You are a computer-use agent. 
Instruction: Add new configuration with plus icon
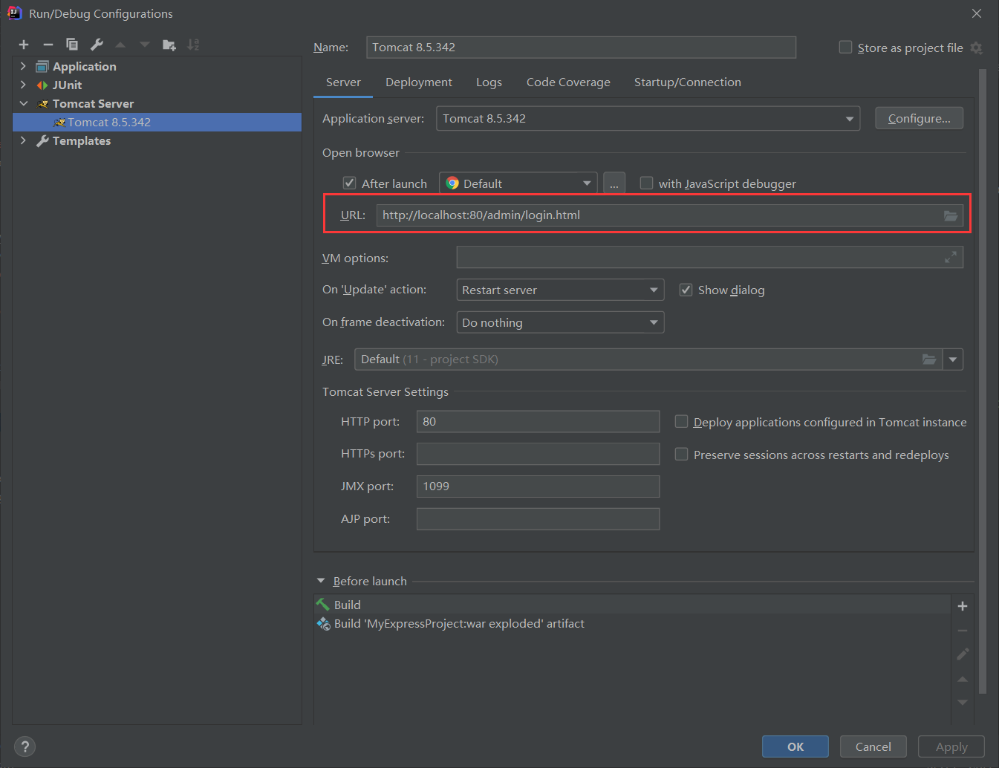[24, 45]
